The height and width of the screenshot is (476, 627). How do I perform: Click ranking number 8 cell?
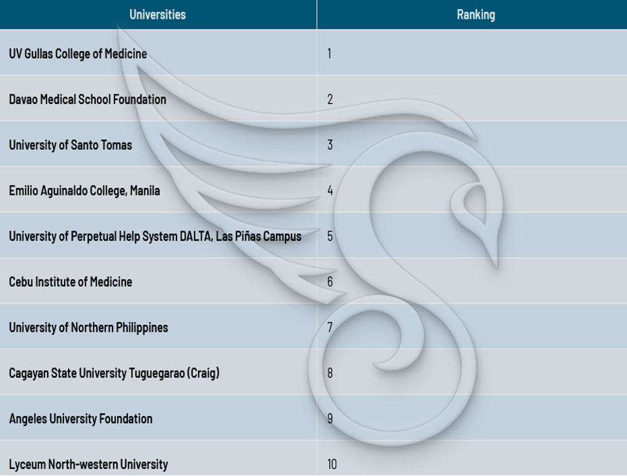(x=473, y=372)
